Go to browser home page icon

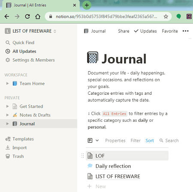tap(38, 17)
